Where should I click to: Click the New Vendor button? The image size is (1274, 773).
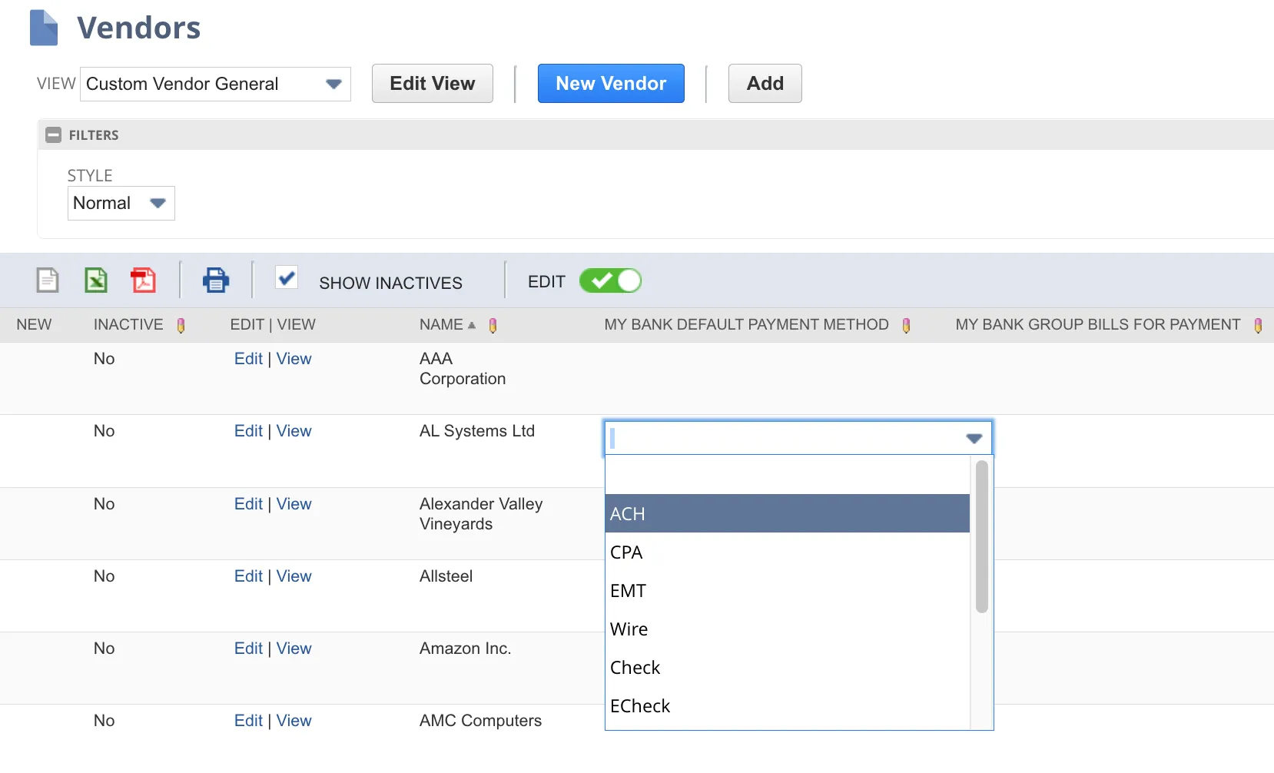point(611,84)
